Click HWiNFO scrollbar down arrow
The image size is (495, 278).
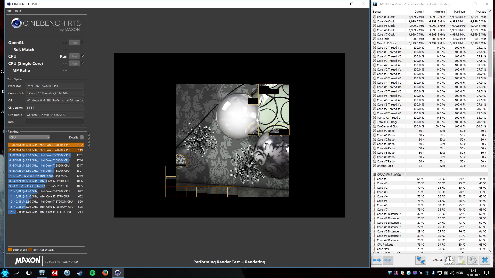(490, 251)
